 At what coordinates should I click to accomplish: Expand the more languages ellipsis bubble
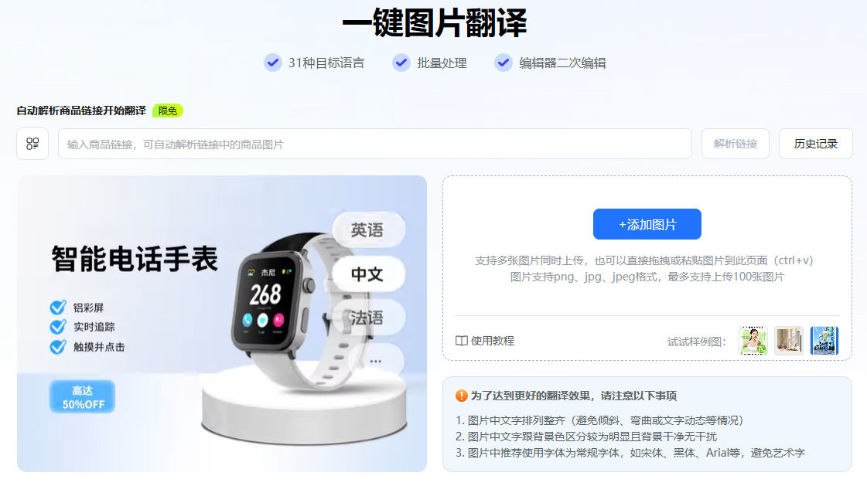point(376,361)
